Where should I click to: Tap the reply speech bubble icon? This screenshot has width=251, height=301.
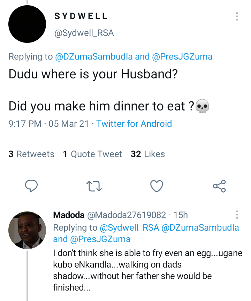pos(31,186)
